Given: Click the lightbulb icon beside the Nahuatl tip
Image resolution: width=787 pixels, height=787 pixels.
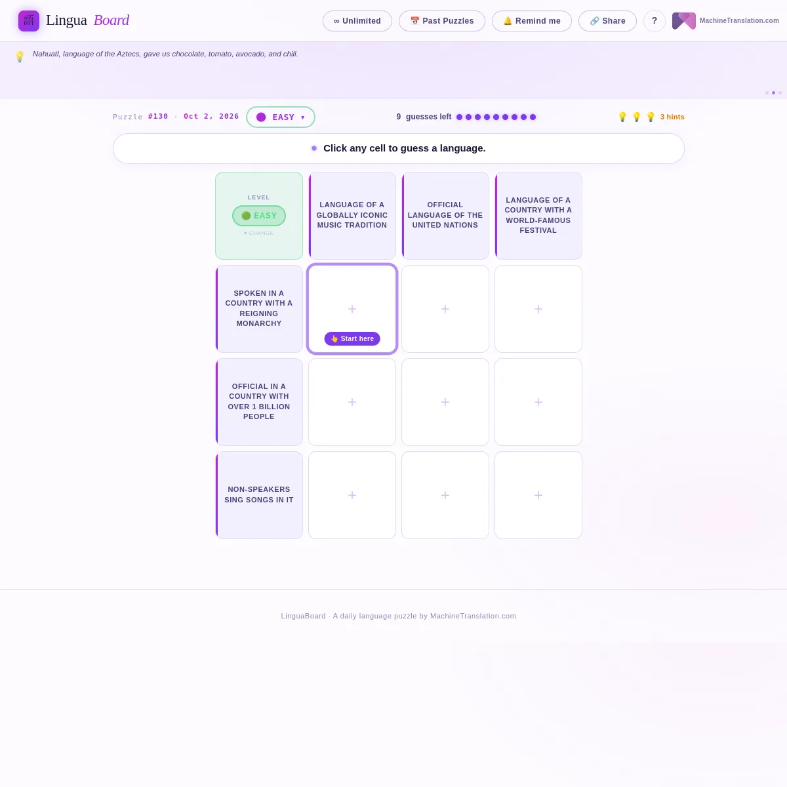Looking at the screenshot, I should [20, 57].
